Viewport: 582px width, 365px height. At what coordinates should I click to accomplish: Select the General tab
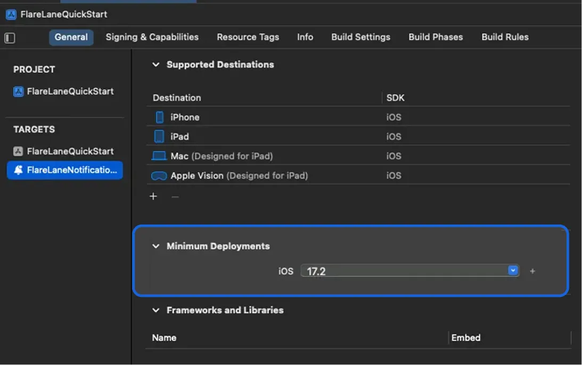(x=71, y=37)
